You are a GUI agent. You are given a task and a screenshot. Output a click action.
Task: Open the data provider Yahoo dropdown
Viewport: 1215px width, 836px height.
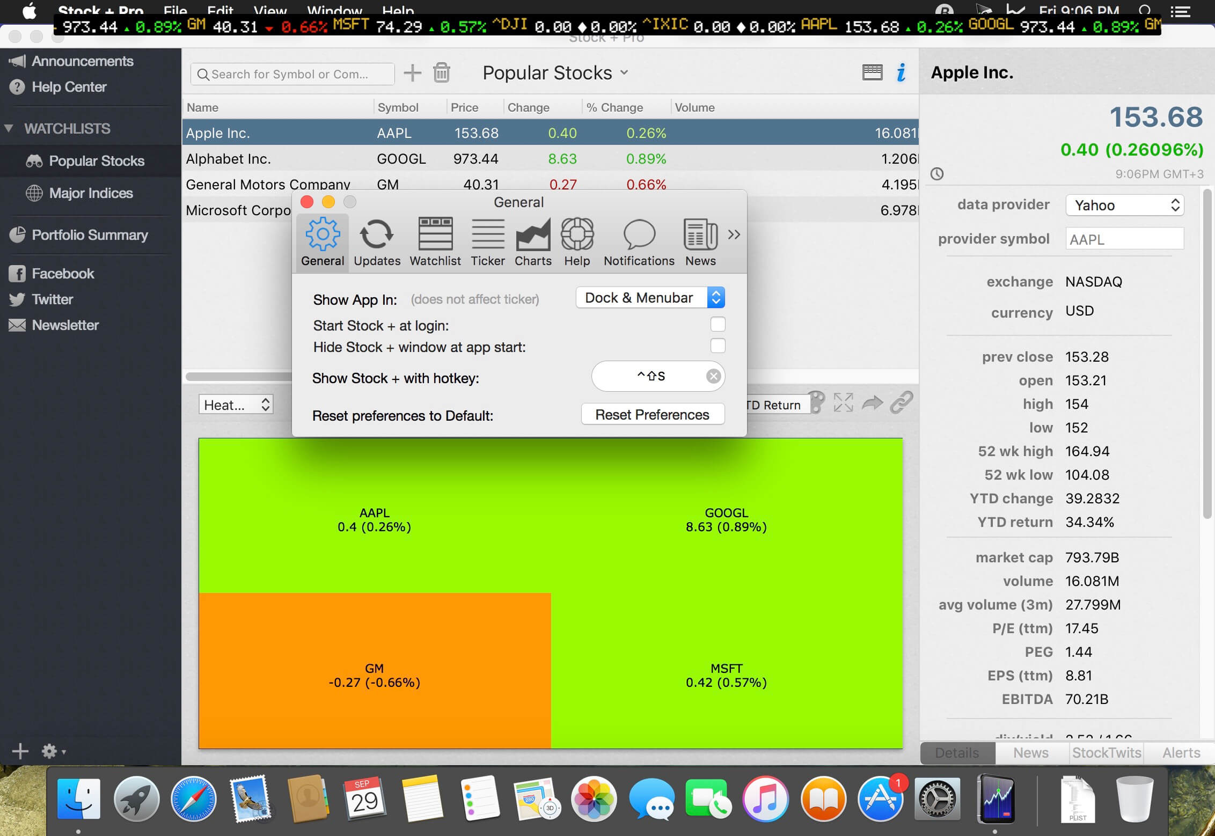pos(1124,205)
